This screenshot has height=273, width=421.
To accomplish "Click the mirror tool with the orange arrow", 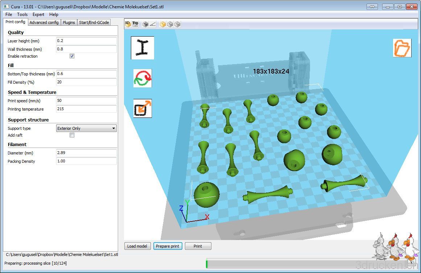I will pyautogui.click(x=143, y=108).
